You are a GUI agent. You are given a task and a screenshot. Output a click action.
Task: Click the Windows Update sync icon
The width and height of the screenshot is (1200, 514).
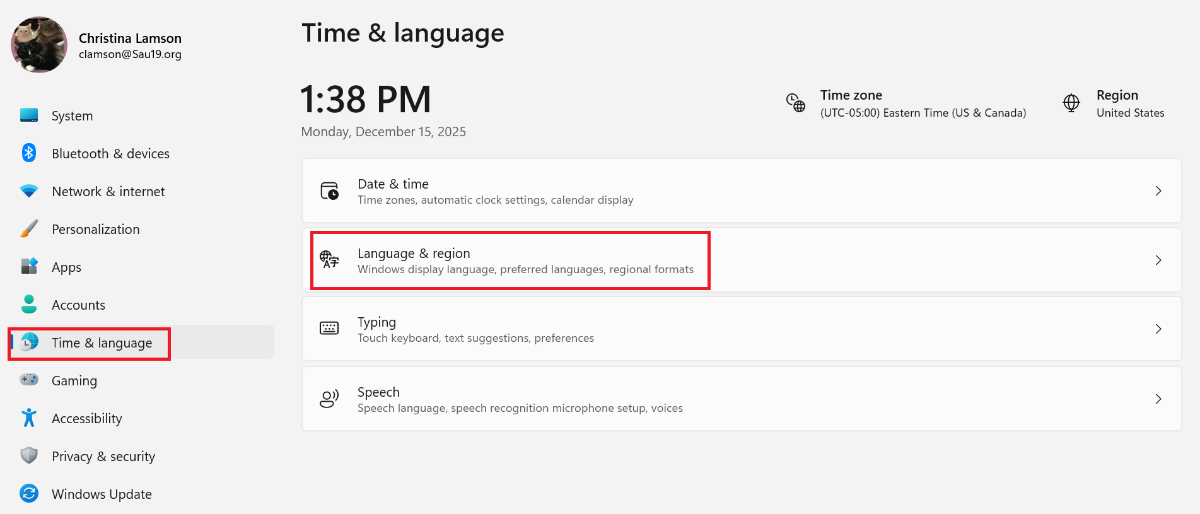click(29, 493)
